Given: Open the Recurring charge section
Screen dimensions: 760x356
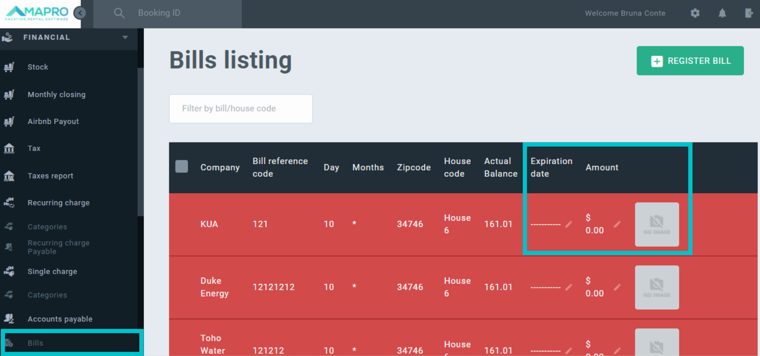Looking at the screenshot, I should (58, 203).
